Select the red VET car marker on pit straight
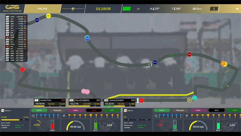241x136 pixels. (x=142, y=100)
